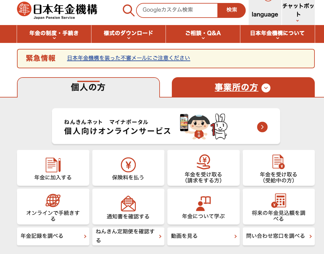
Task: Click the Google custom search input field
Action: click(177, 10)
